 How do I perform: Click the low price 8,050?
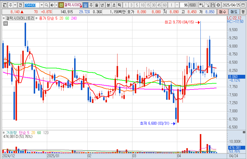coord(210,12)
